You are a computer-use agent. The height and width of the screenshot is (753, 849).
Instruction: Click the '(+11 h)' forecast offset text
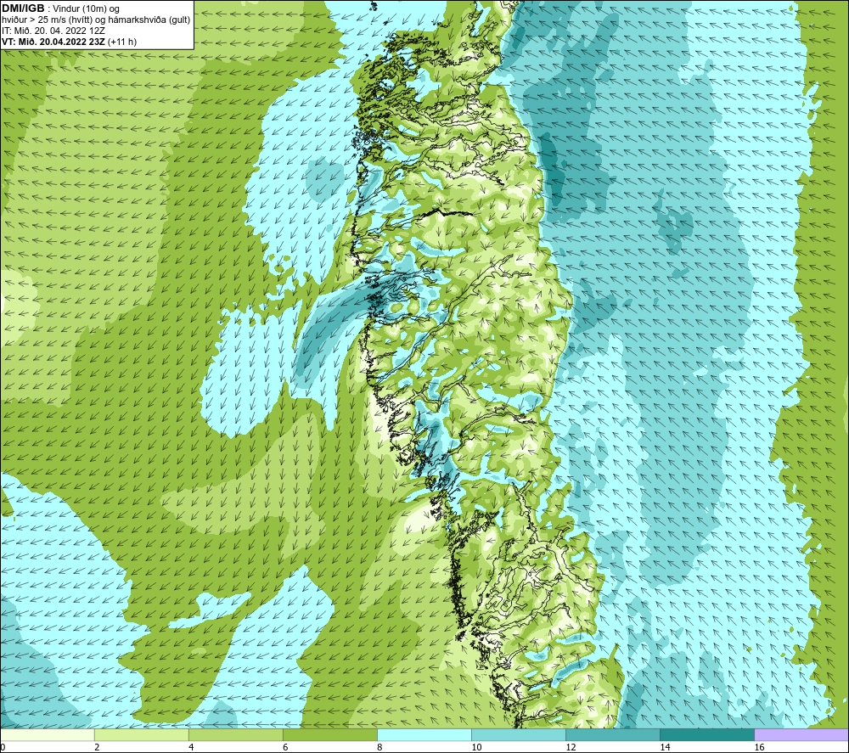[121, 42]
